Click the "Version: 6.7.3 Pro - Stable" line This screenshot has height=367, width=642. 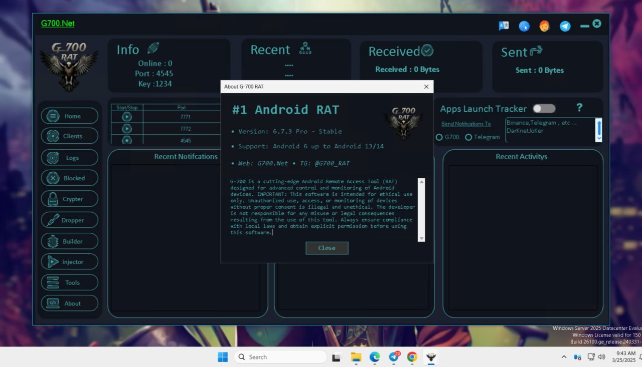290,131
